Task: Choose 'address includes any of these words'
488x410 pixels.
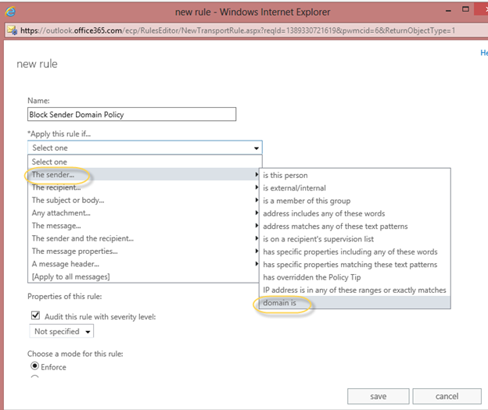Action: point(355,213)
